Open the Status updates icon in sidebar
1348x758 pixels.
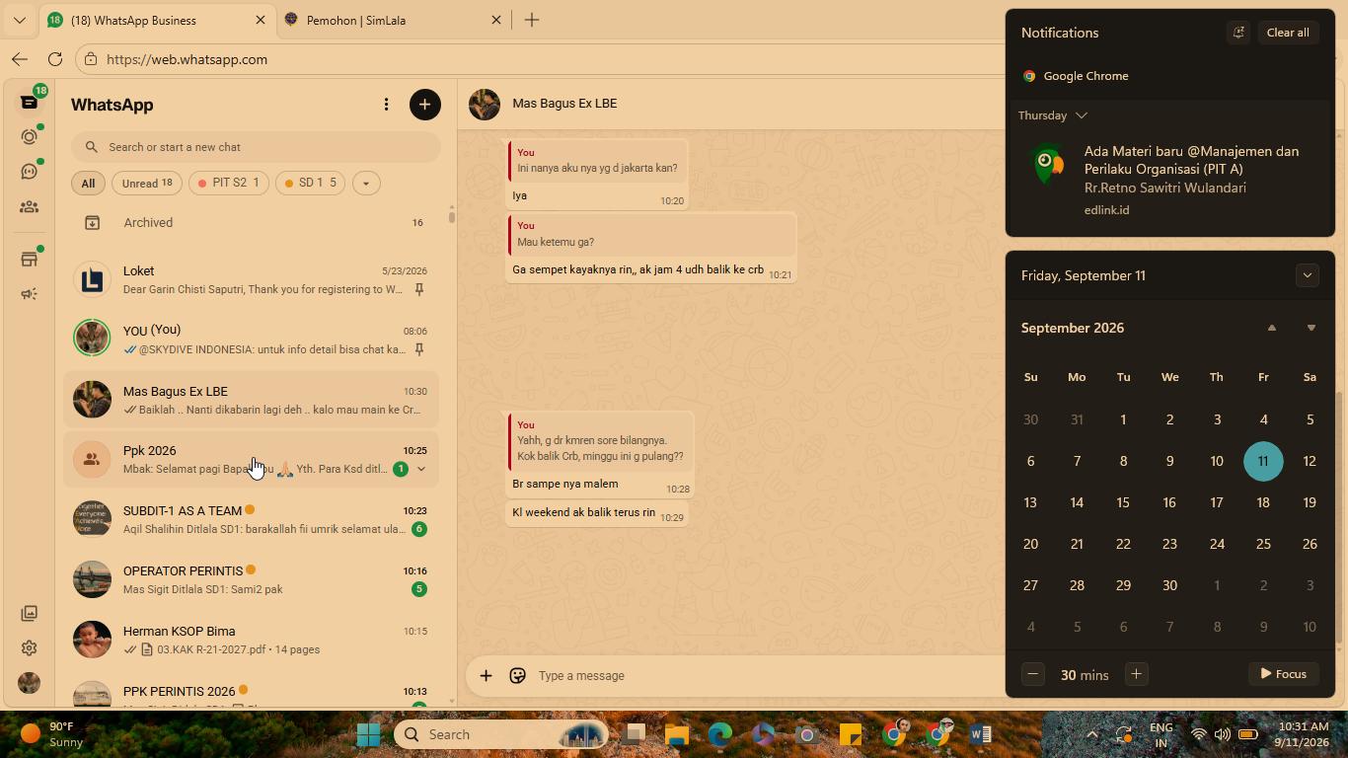pyautogui.click(x=29, y=137)
